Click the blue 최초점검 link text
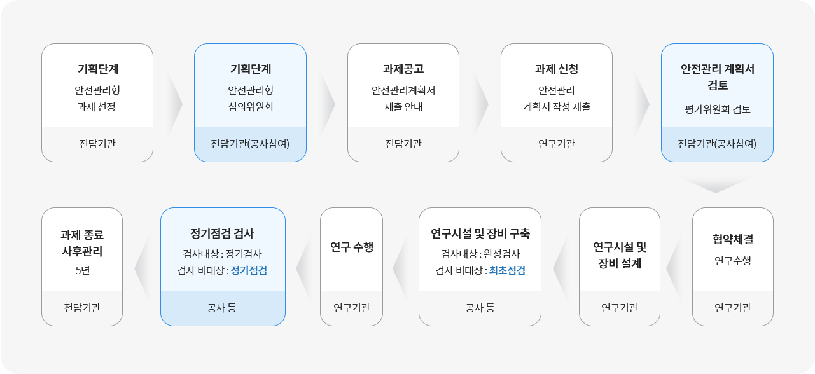 (507, 270)
